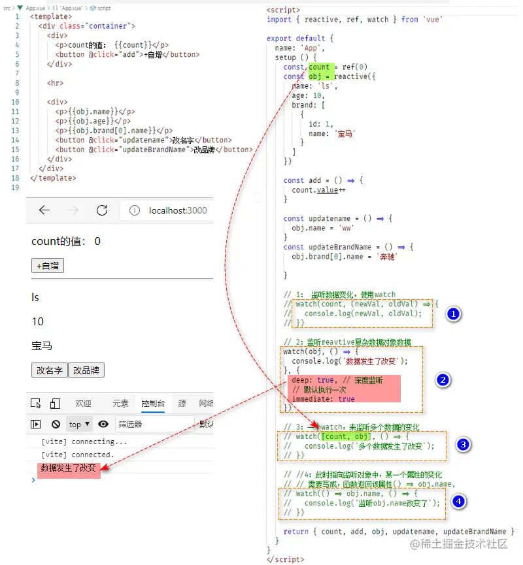The image size is (523, 565).
Task: Toggle the console sidebar icon
Action: point(36,424)
